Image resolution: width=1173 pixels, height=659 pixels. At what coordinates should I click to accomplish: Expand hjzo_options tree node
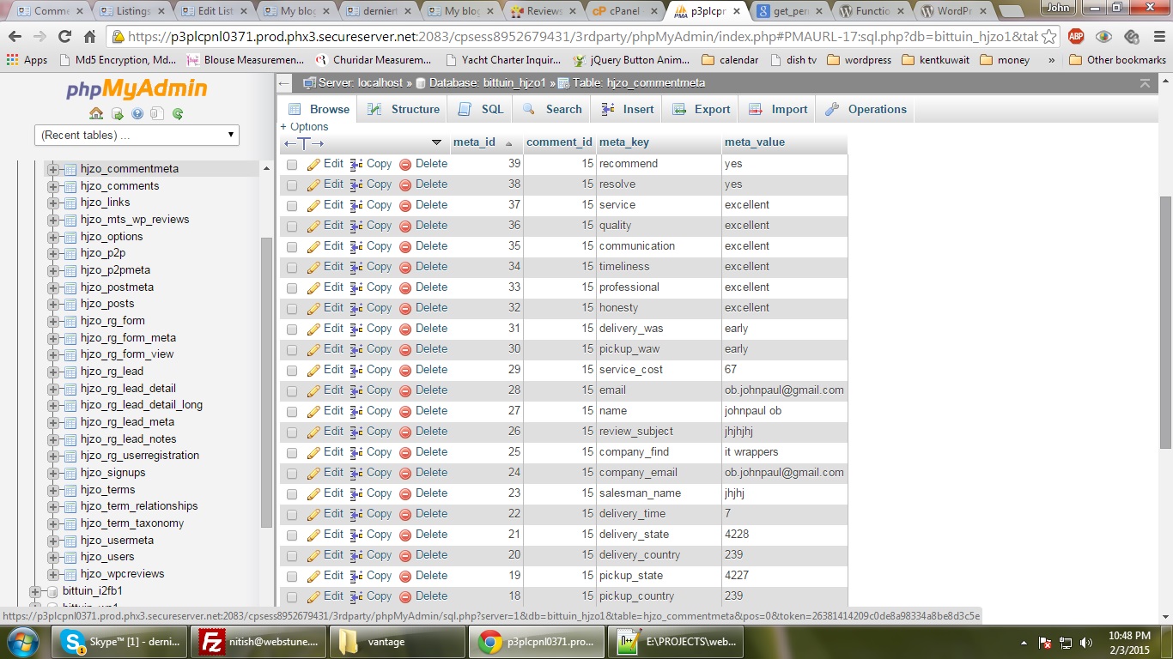coord(53,237)
